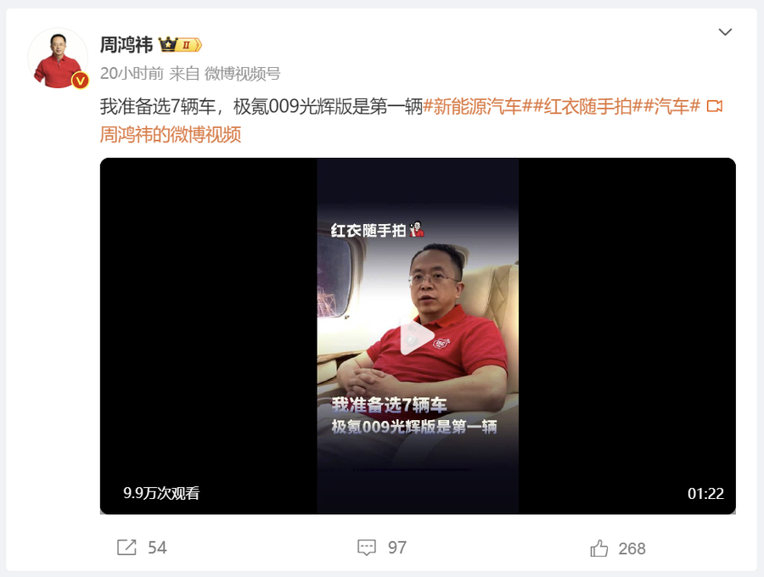The width and height of the screenshot is (764, 577).
Task: Click the comment count 97
Action: (397, 548)
